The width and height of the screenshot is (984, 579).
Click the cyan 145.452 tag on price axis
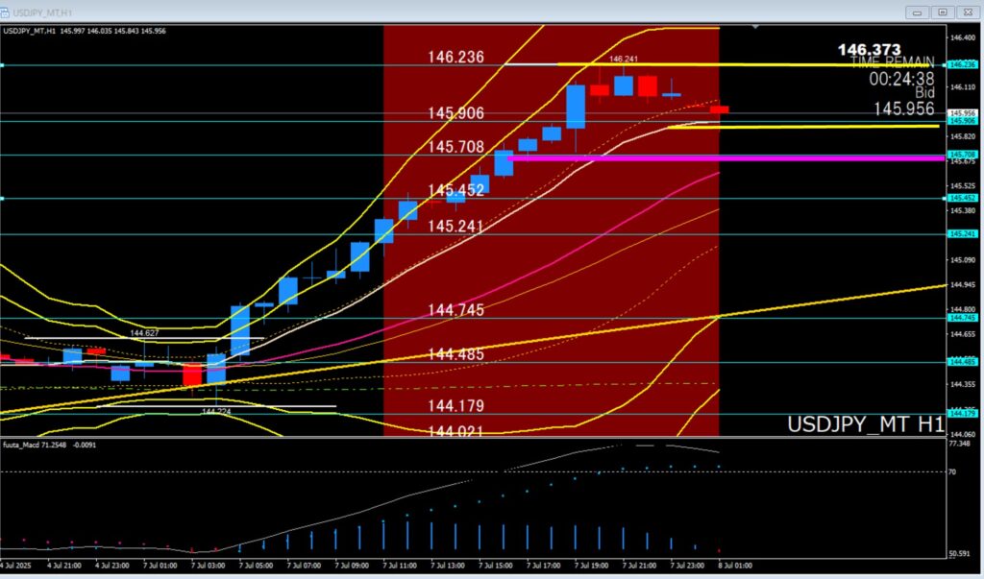pyautogui.click(x=961, y=198)
